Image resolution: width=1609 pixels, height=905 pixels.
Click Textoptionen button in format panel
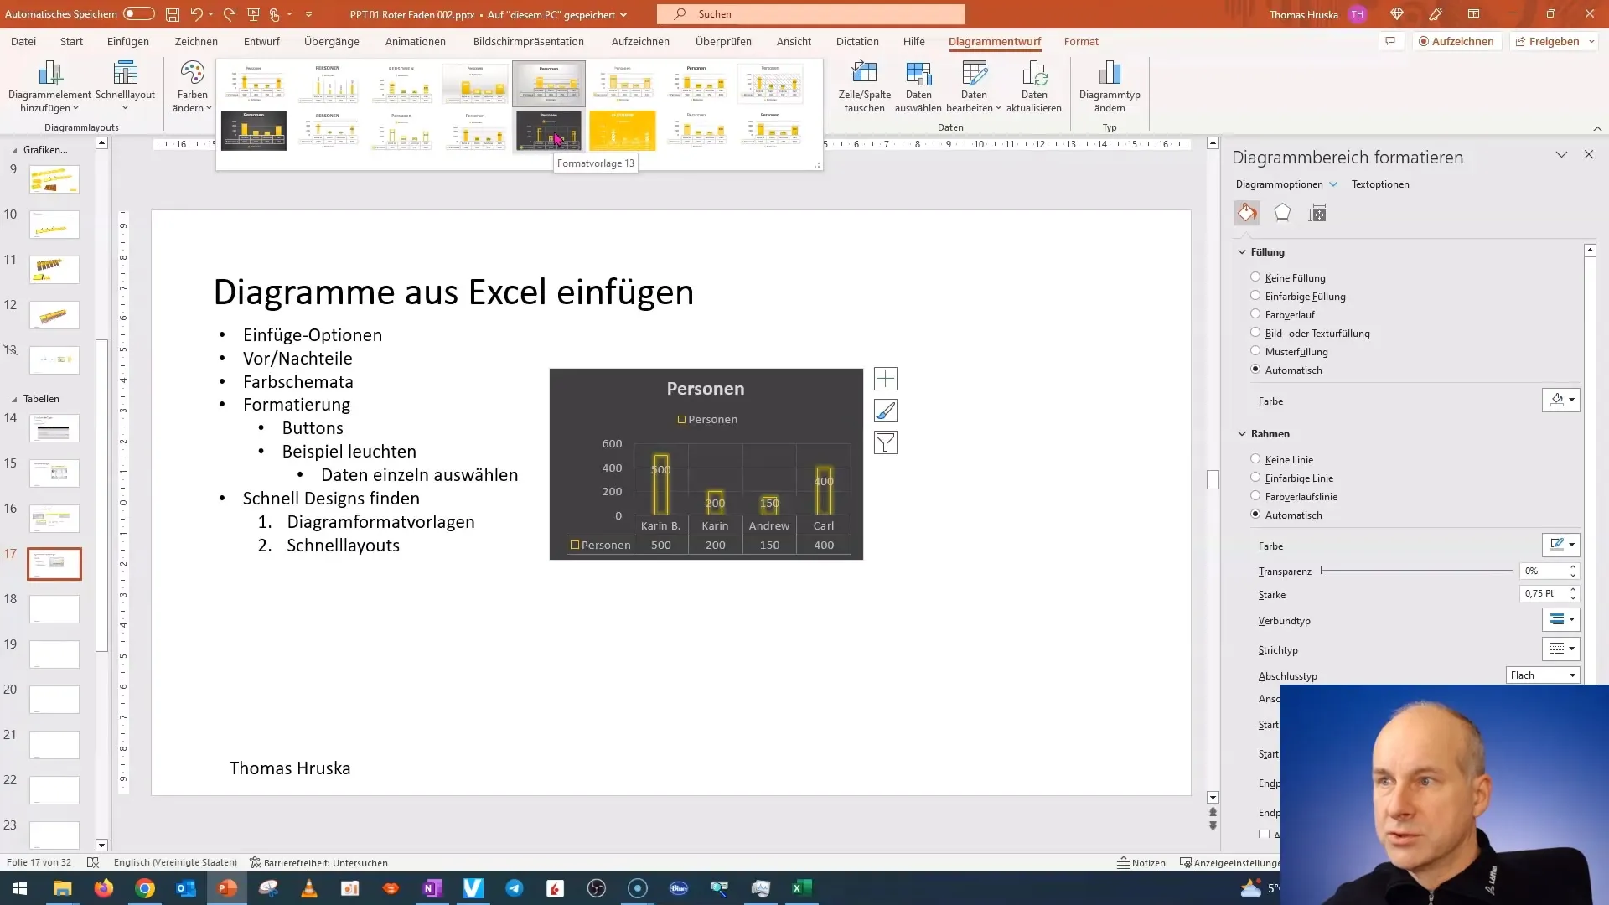(1380, 184)
